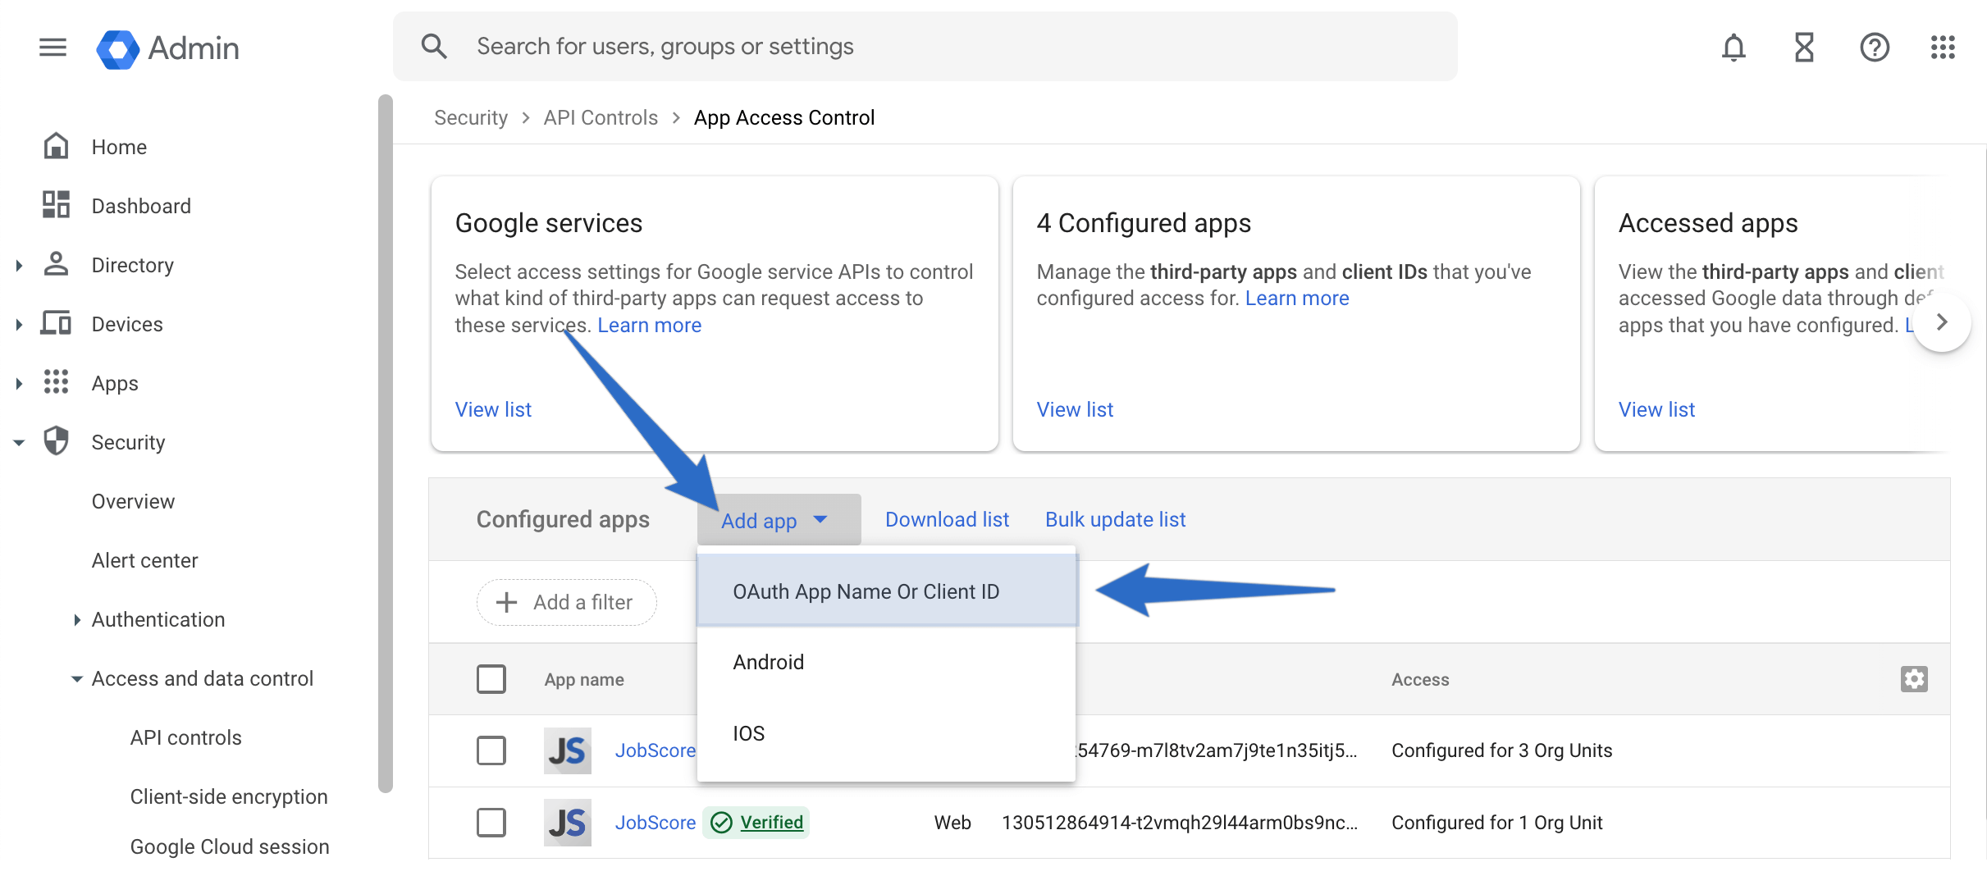Check the Verified JobScore row checkbox
Screen dimensions: 1987x894
tap(491, 823)
